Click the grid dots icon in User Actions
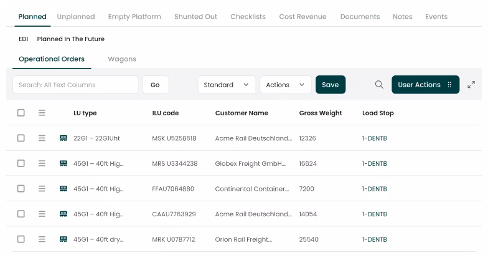The height and width of the screenshot is (258, 488). point(449,85)
